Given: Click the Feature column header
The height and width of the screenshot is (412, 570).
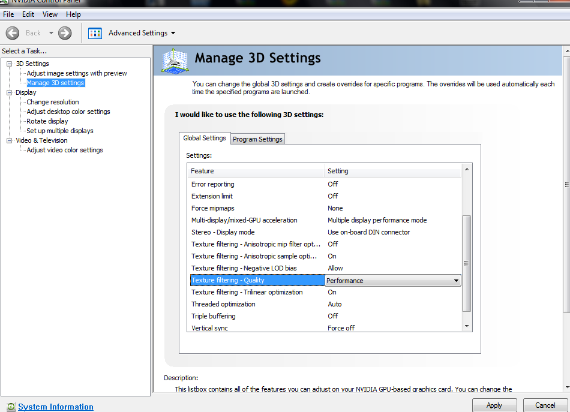Looking at the screenshot, I should click(x=256, y=171).
